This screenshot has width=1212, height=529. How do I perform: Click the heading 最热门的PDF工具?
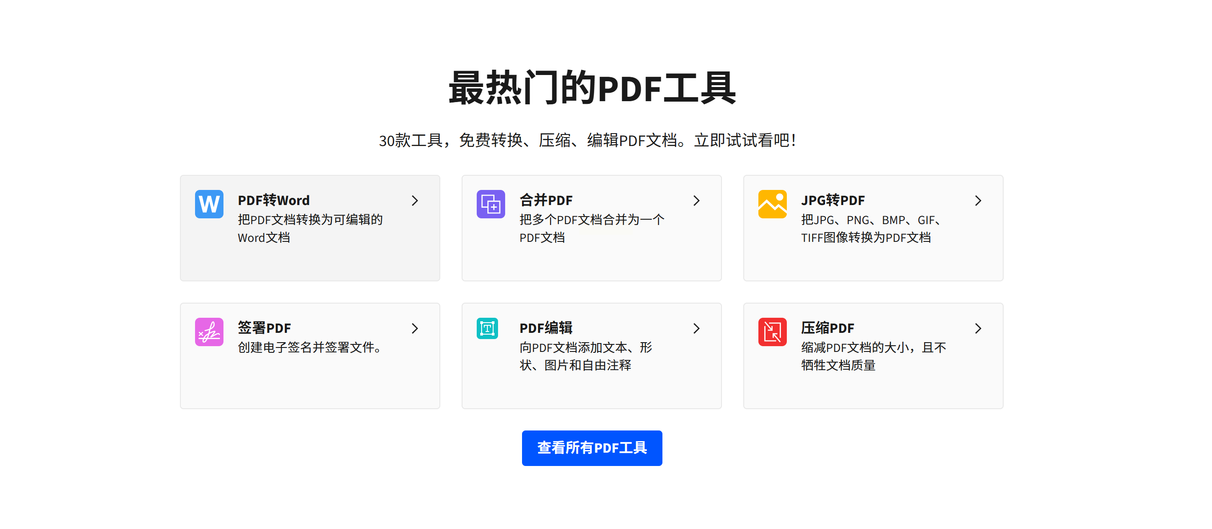point(592,88)
